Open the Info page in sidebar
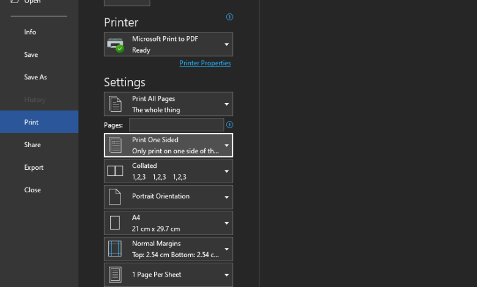 (x=30, y=32)
